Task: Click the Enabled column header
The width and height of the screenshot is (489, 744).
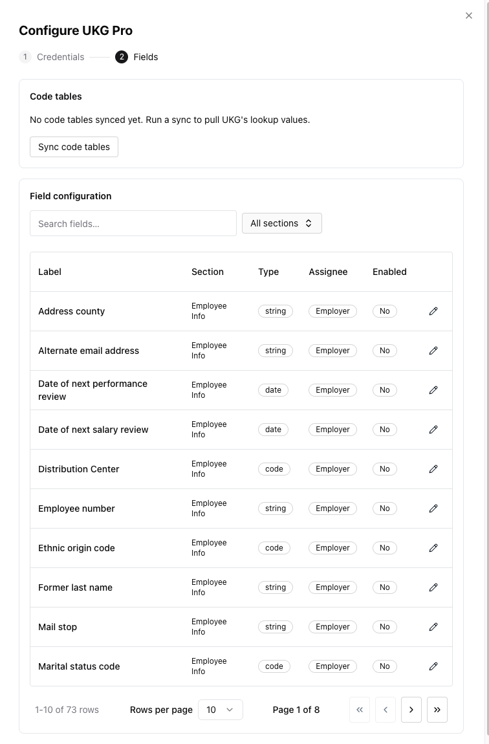Action: click(389, 272)
